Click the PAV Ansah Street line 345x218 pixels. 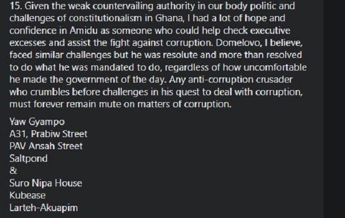tap(46, 146)
